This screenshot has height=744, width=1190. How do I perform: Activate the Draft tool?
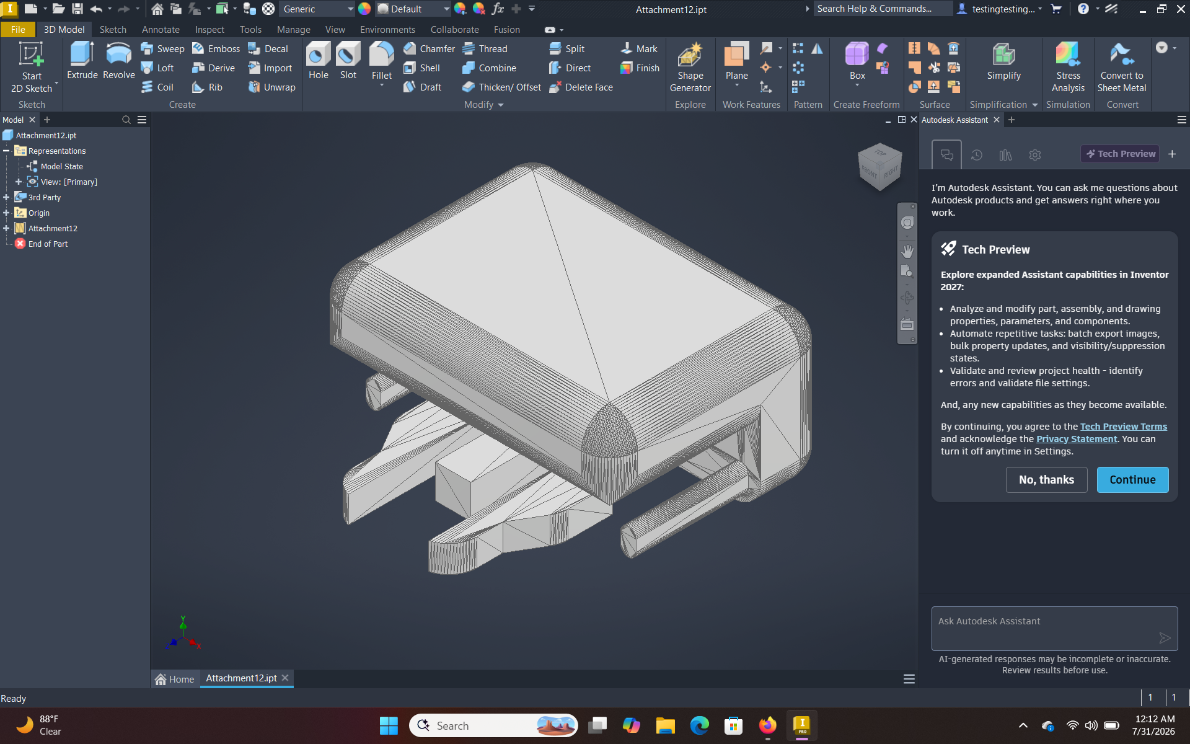pyautogui.click(x=422, y=87)
